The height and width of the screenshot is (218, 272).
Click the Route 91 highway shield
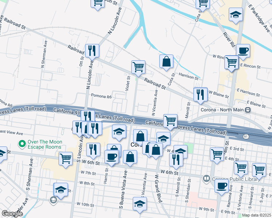pos(246,137)
